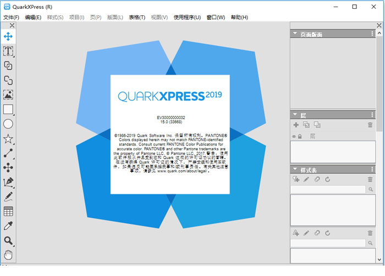The width and height of the screenshot is (385, 276).
Task: Duplicate the paragraph style sheet
Action: pos(317,179)
